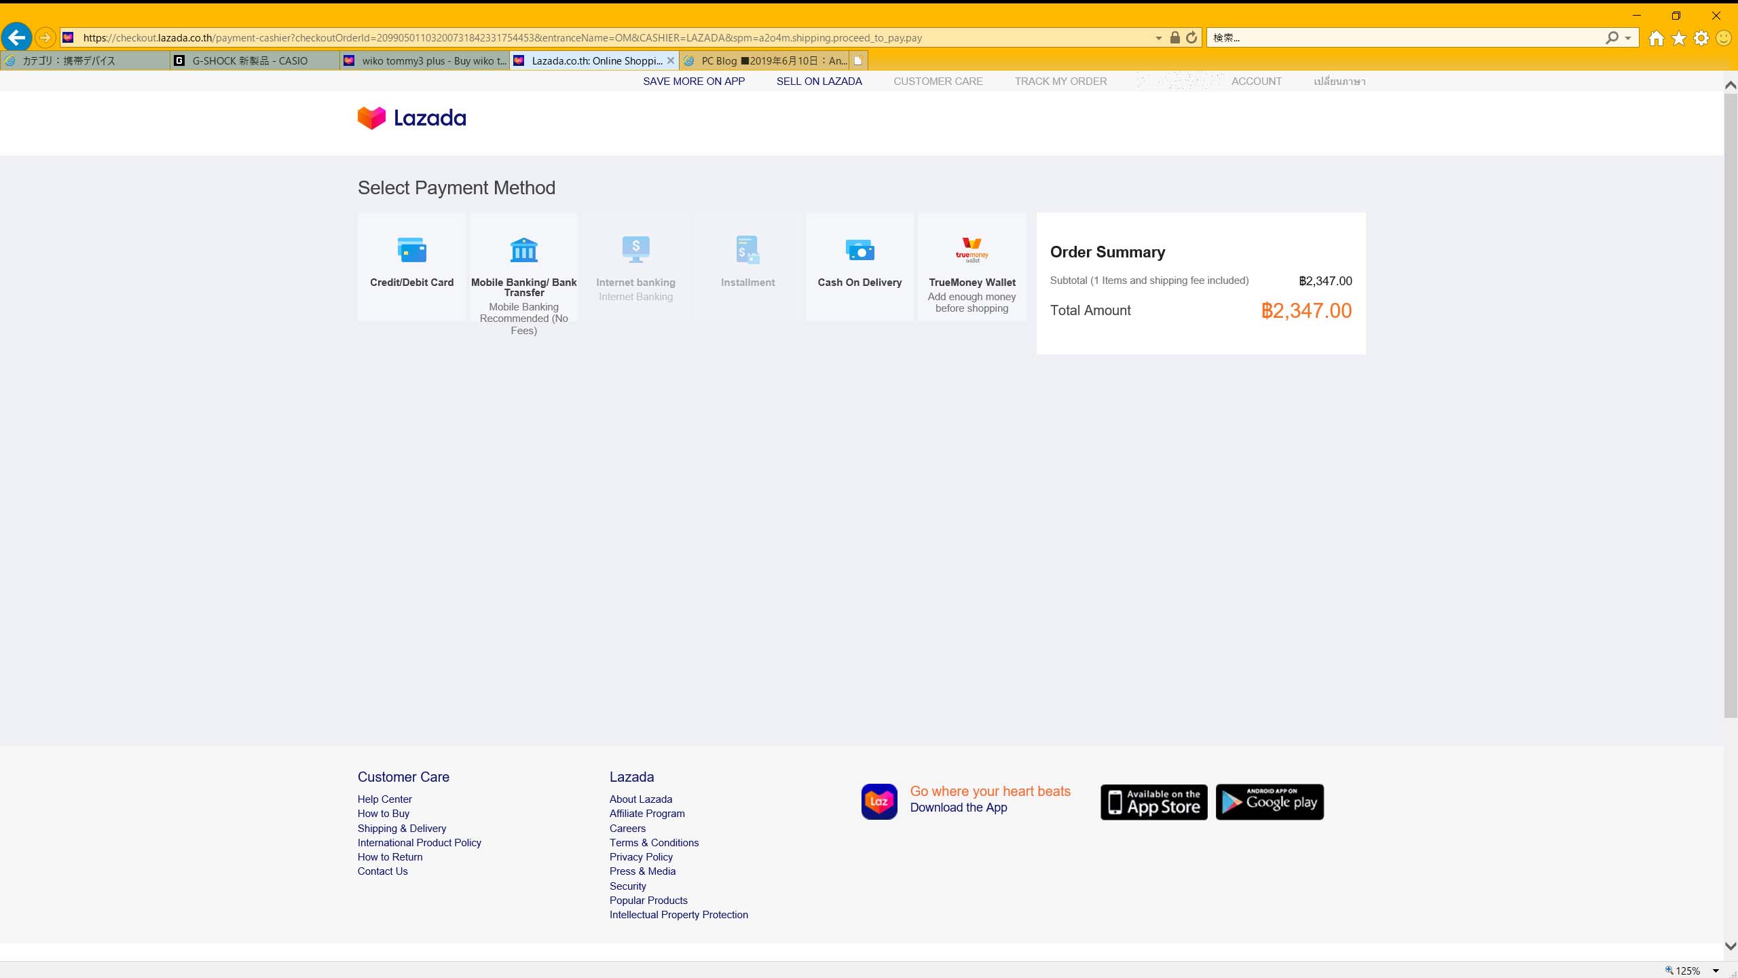Viewport: 1738px width, 978px height.
Task: Go back with the browser back arrow
Action: click(16, 37)
